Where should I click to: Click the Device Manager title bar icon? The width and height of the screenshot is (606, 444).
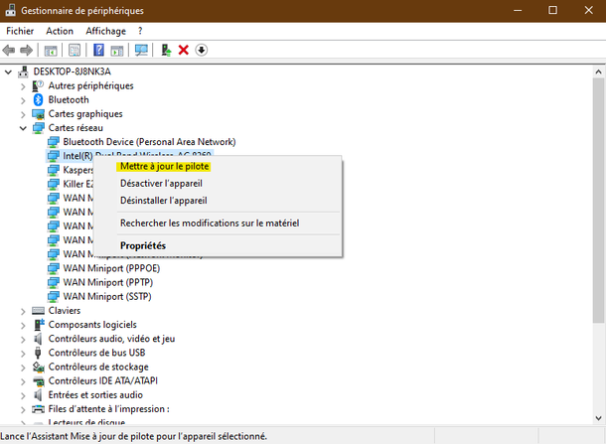10,11
